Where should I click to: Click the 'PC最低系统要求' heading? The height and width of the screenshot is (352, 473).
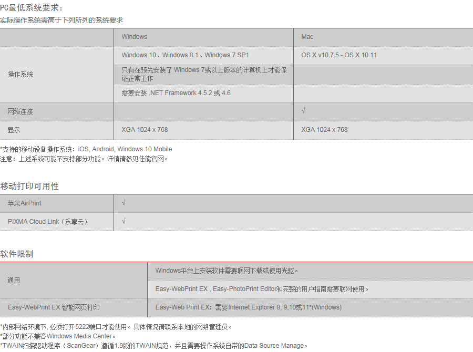point(32,7)
